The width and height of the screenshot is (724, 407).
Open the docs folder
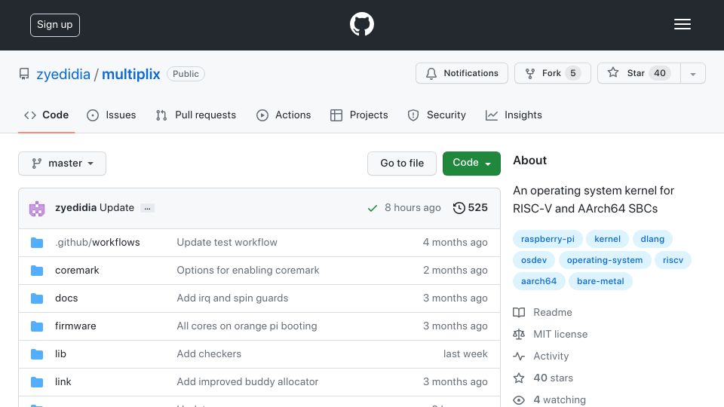pos(66,298)
